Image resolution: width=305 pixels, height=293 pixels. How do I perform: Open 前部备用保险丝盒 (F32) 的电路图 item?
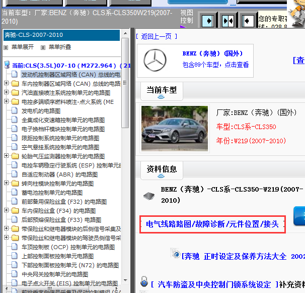(64, 202)
